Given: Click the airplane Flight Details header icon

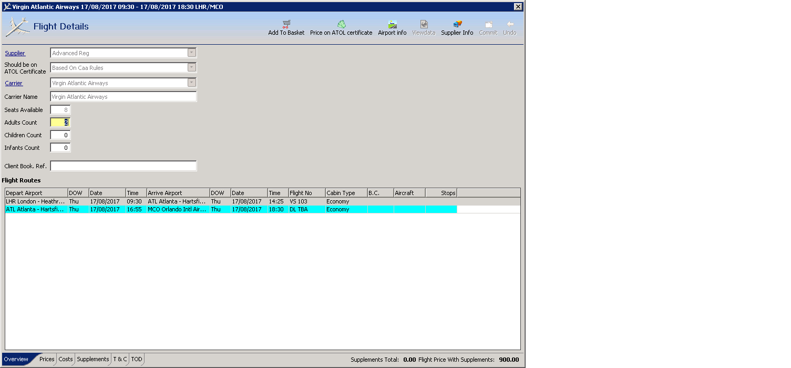Looking at the screenshot, I should (x=18, y=27).
